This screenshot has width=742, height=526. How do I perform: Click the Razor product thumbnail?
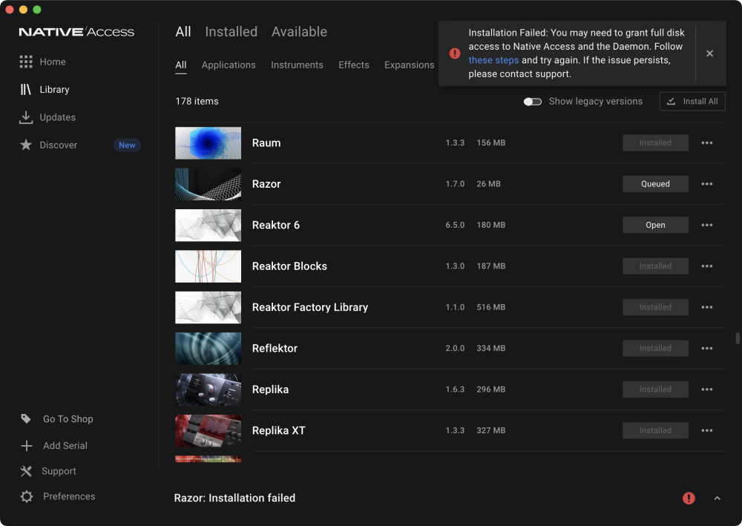[x=209, y=184]
